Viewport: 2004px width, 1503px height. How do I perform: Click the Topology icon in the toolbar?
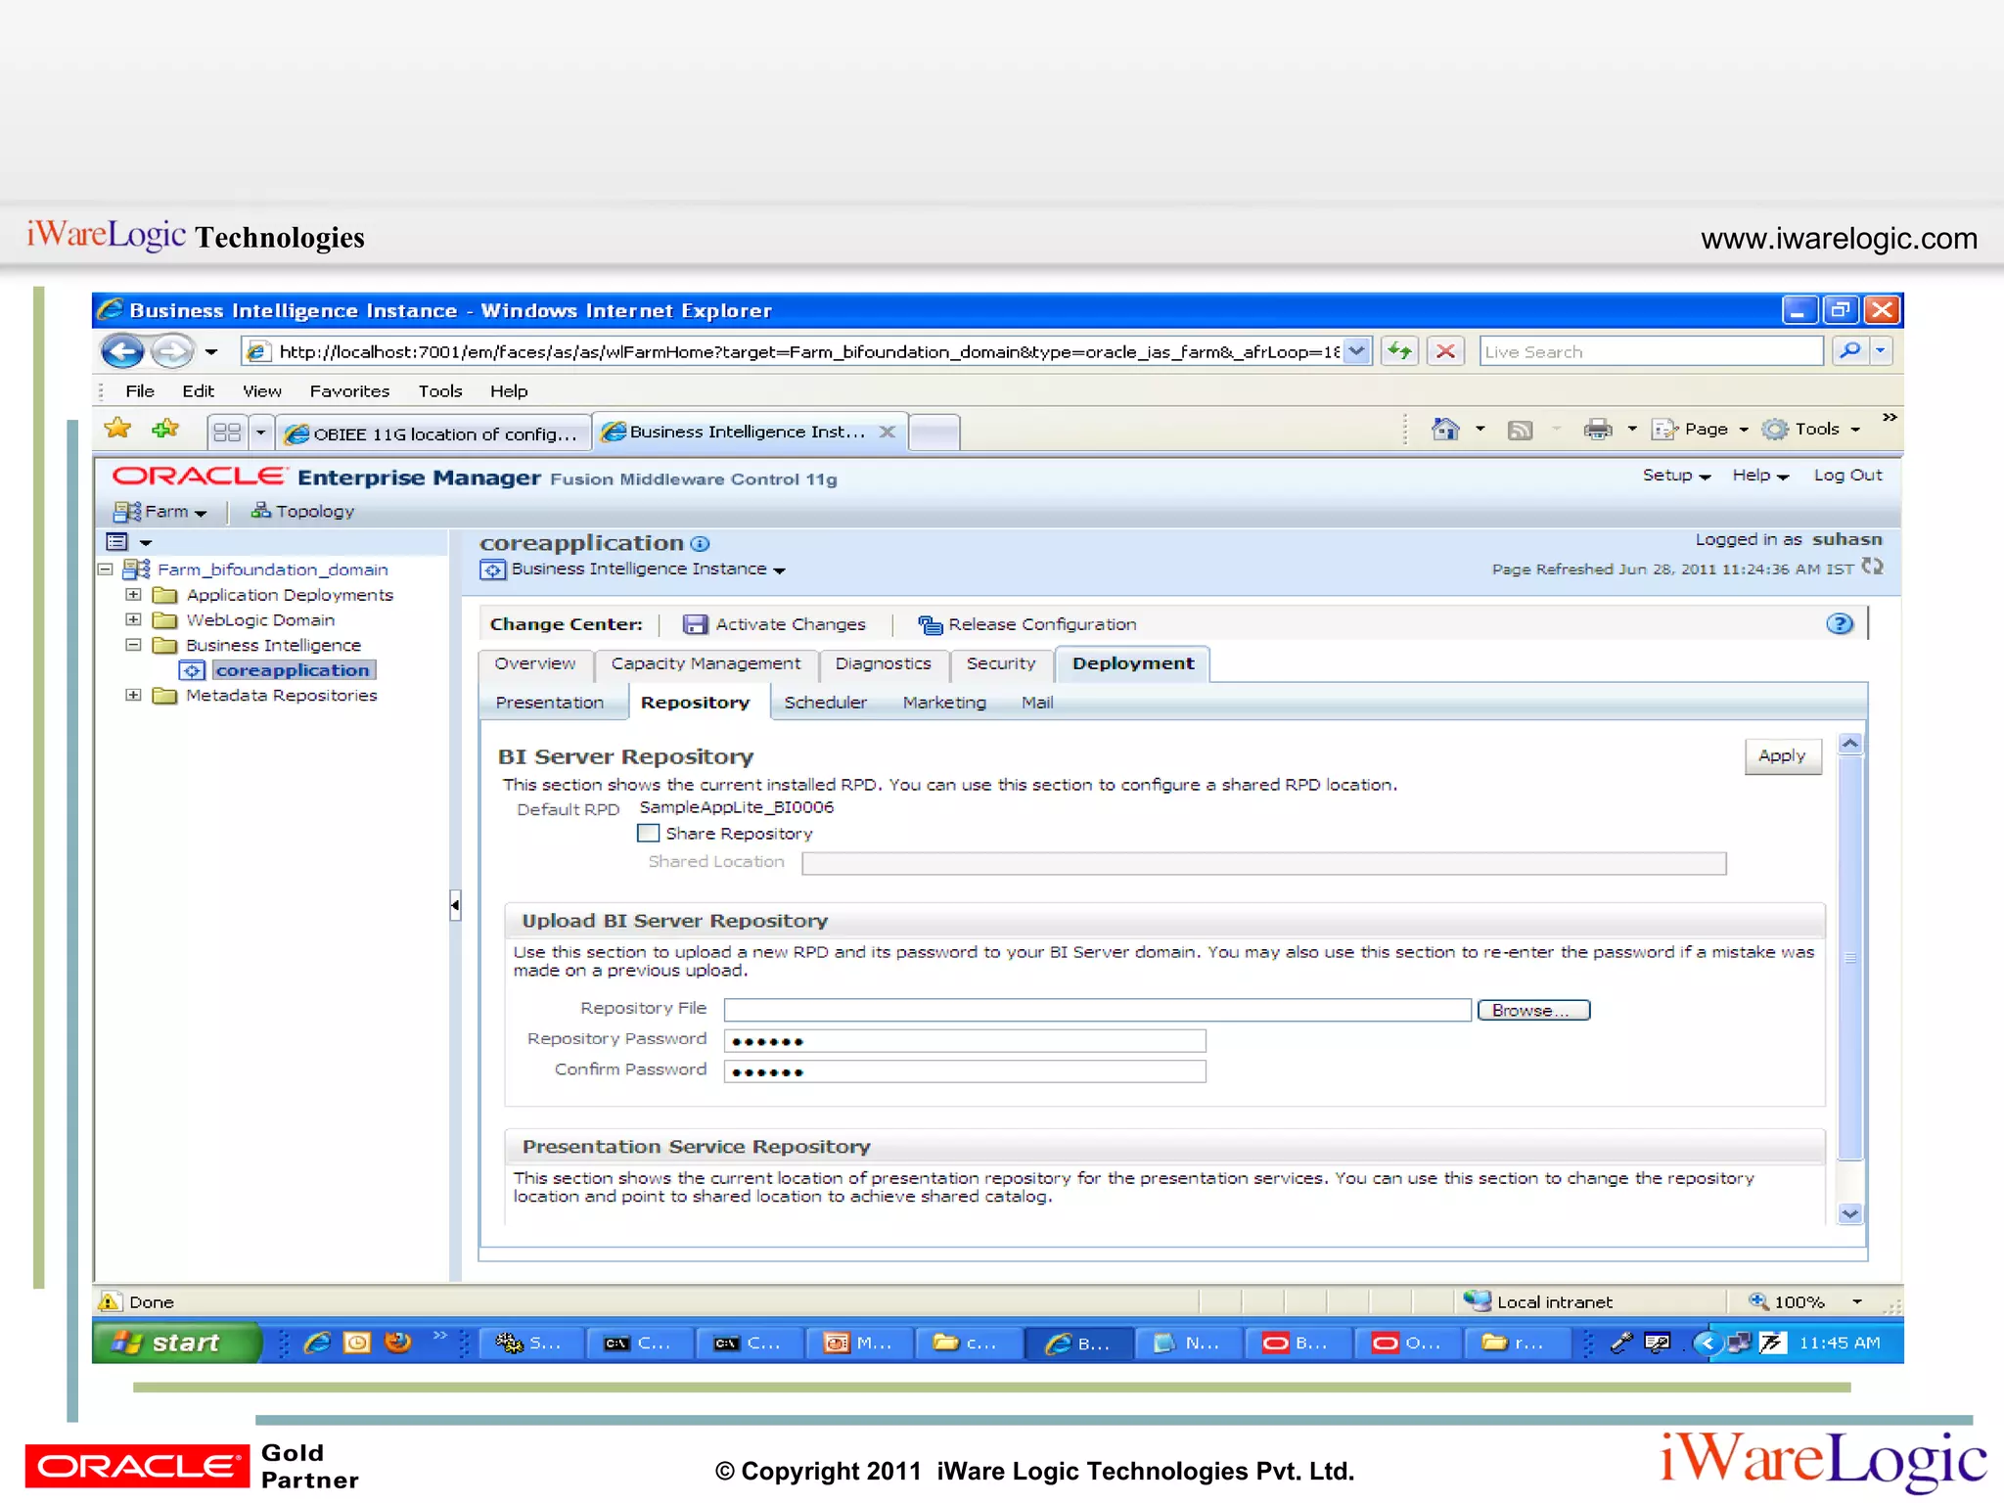[260, 511]
